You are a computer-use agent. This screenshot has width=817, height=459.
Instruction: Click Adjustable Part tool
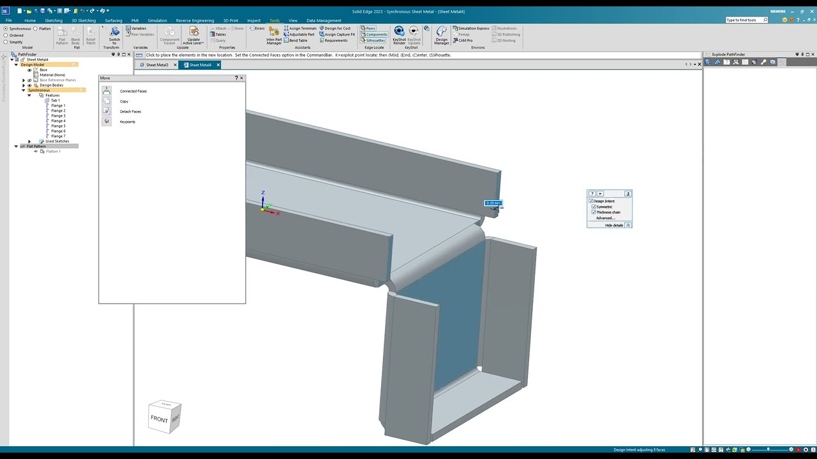(300, 34)
